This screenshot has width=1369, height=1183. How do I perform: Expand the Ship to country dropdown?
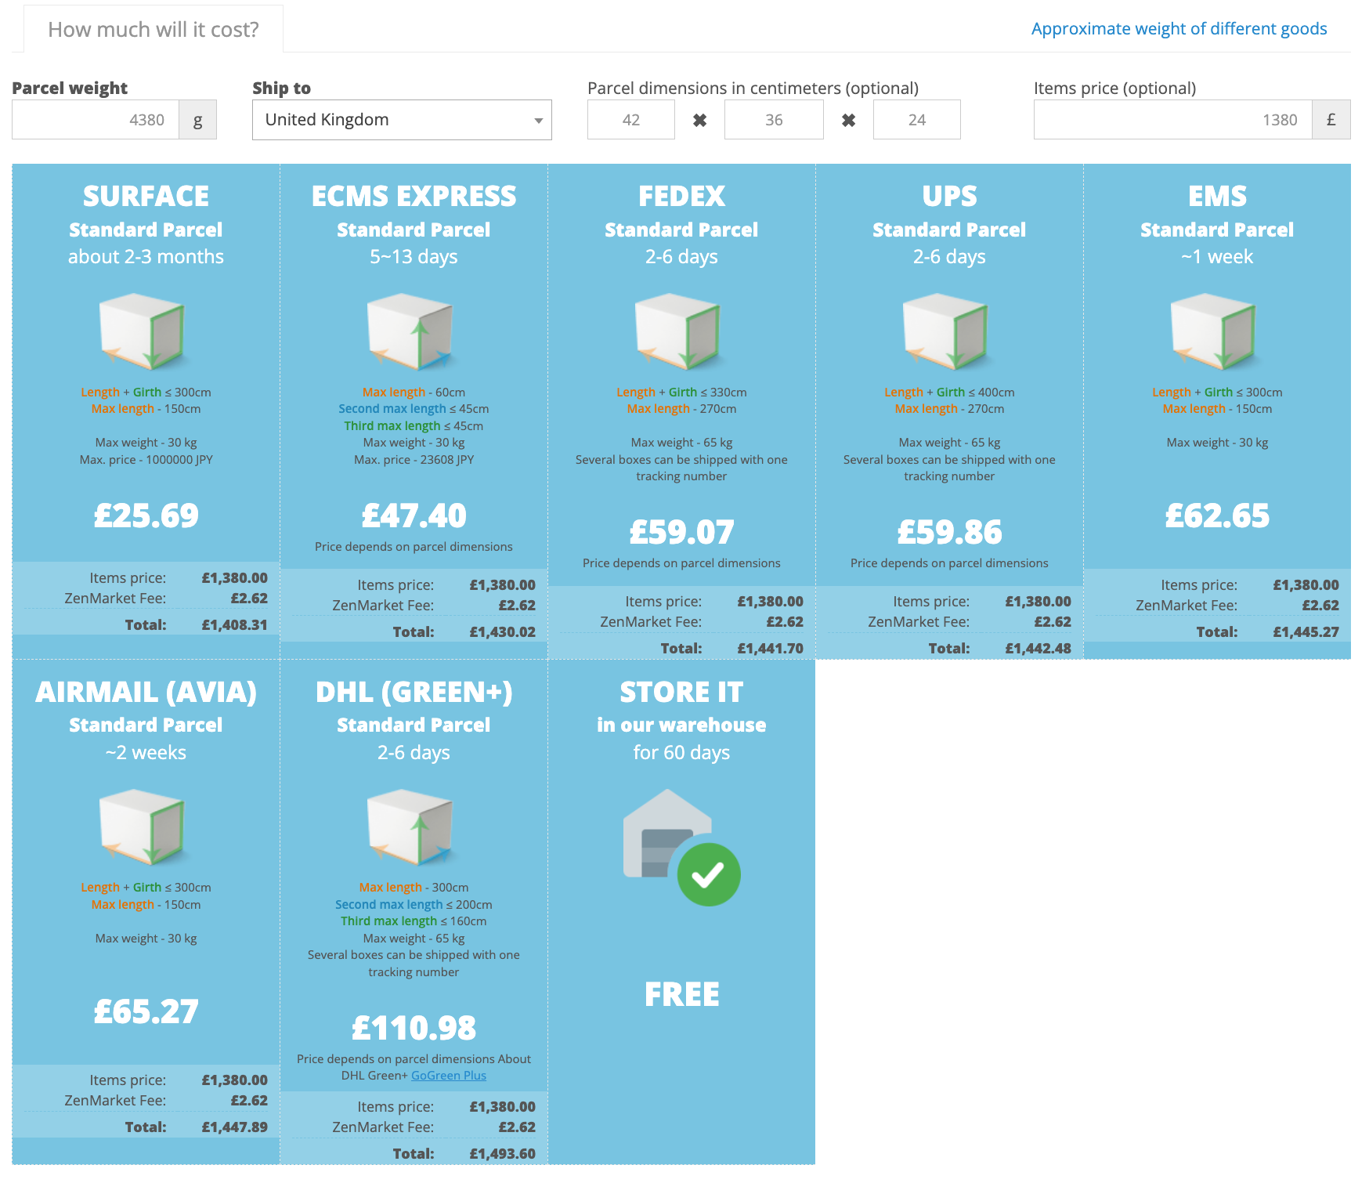tap(402, 120)
